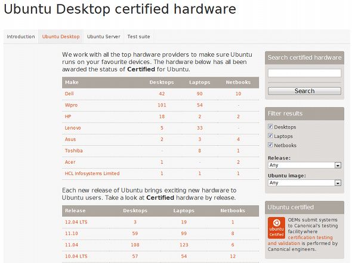
Task: Open the 11.04 release link
Action: click(x=72, y=245)
